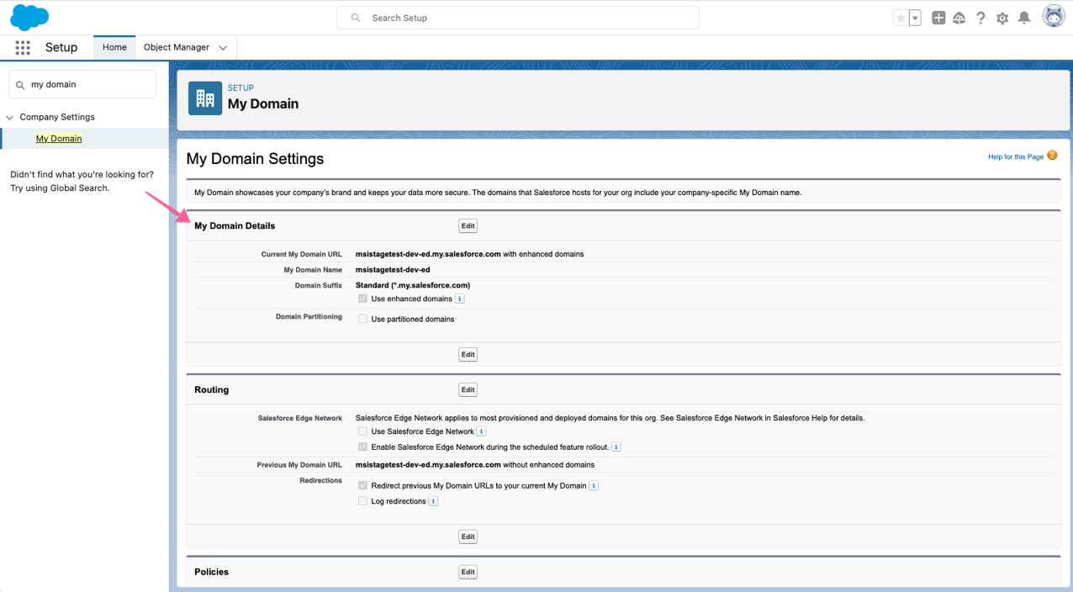Click Edit in the Routing section
Screen dimensions: 1073x592
(468, 389)
